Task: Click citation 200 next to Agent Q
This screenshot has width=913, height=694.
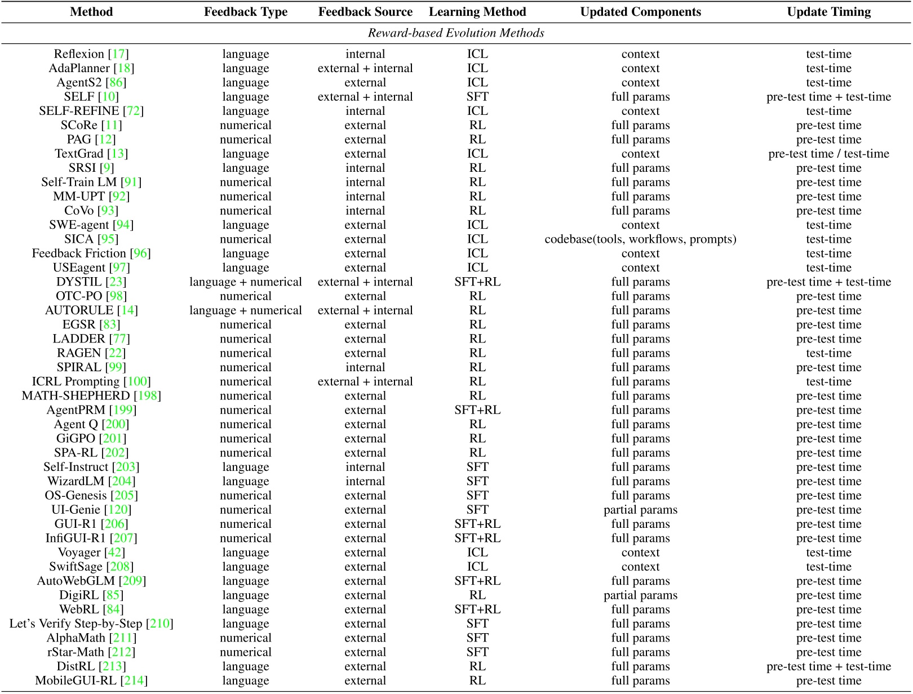Action: (x=116, y=424)
